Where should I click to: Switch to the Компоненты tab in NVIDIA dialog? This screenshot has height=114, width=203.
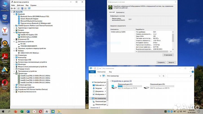click(120, 12)
